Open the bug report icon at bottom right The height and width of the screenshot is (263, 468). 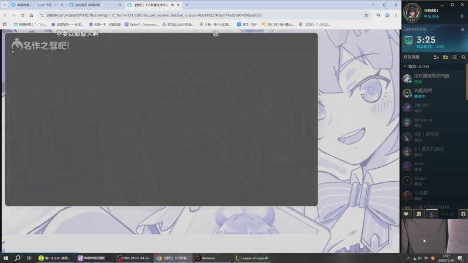463,214
